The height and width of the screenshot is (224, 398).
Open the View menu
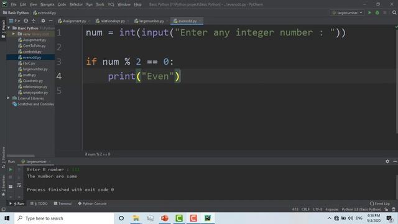(33, 4)
